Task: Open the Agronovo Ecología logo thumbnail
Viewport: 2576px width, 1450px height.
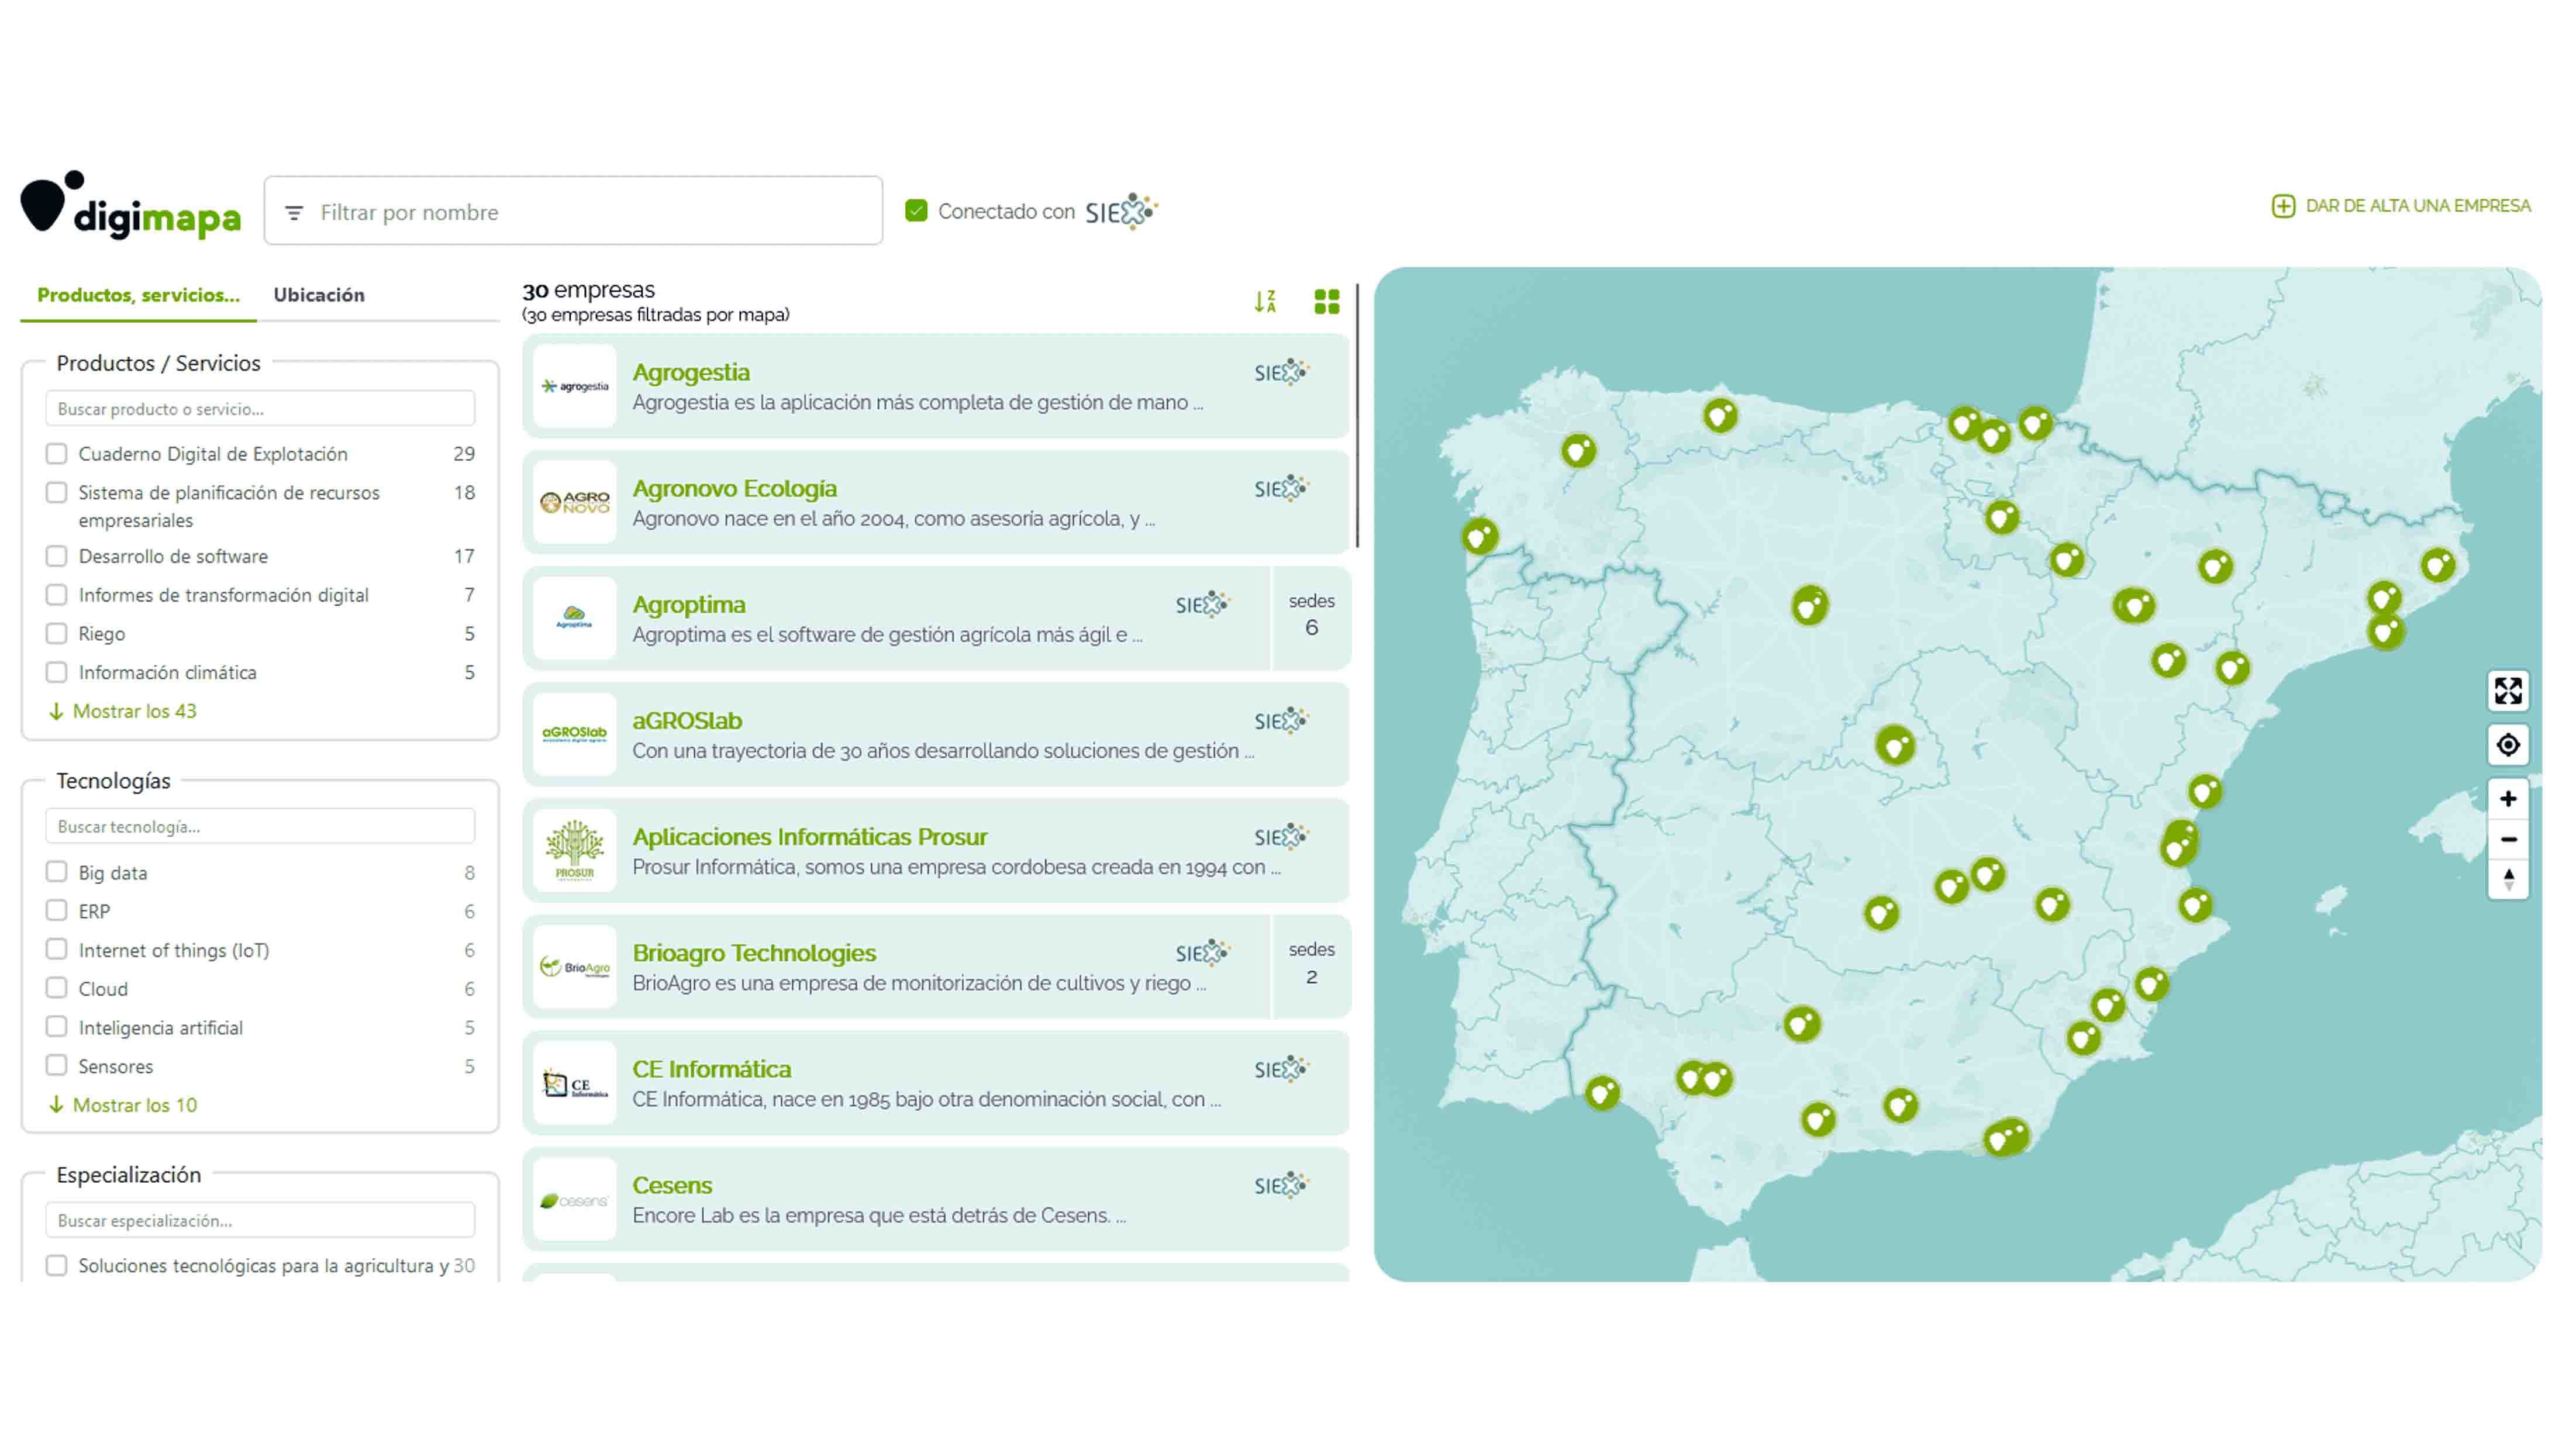Action: 574,502
